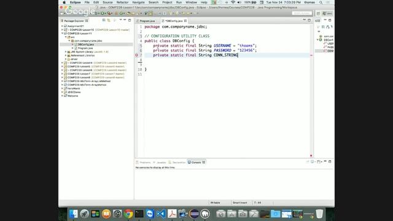Open TeamViewer from the Dock
This screenshot has height=221, width=393.
coord(150,214)
